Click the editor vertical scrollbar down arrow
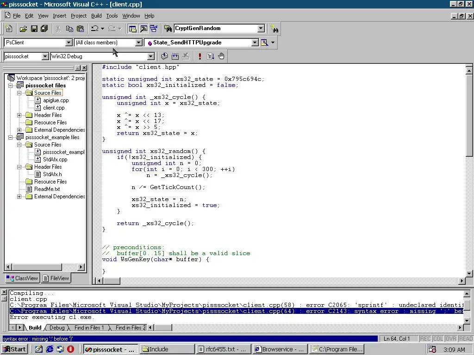Screen dimensions: 474x355 tap(469, 274)
